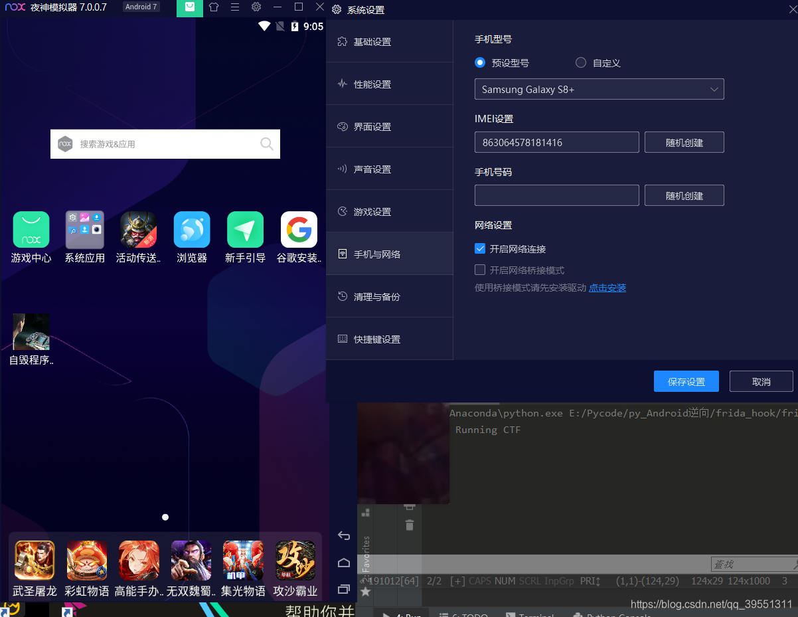This screenshot has height=617, width=798.
Task: Click the 手机号码 input field
Action: pyautogui.click(x=556, y=196)
